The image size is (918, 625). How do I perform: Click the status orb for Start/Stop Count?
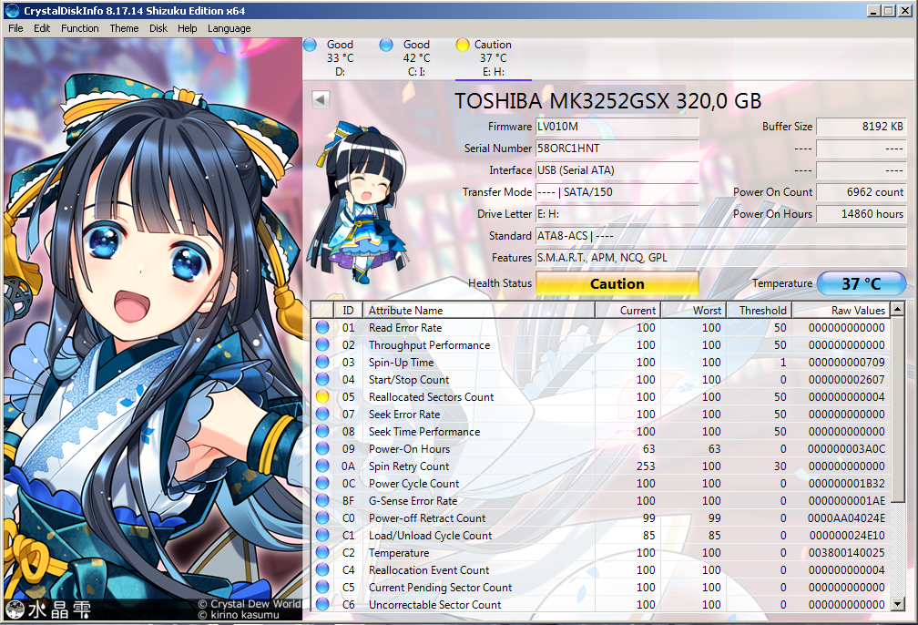[322, 380]
